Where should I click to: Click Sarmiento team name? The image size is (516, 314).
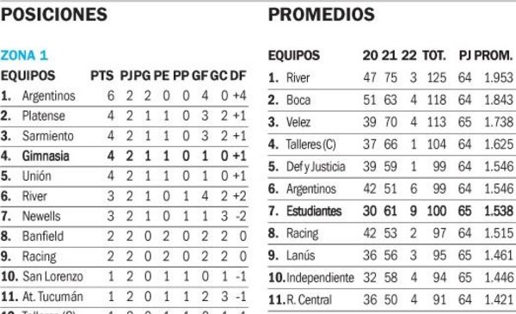click(47, 136)
